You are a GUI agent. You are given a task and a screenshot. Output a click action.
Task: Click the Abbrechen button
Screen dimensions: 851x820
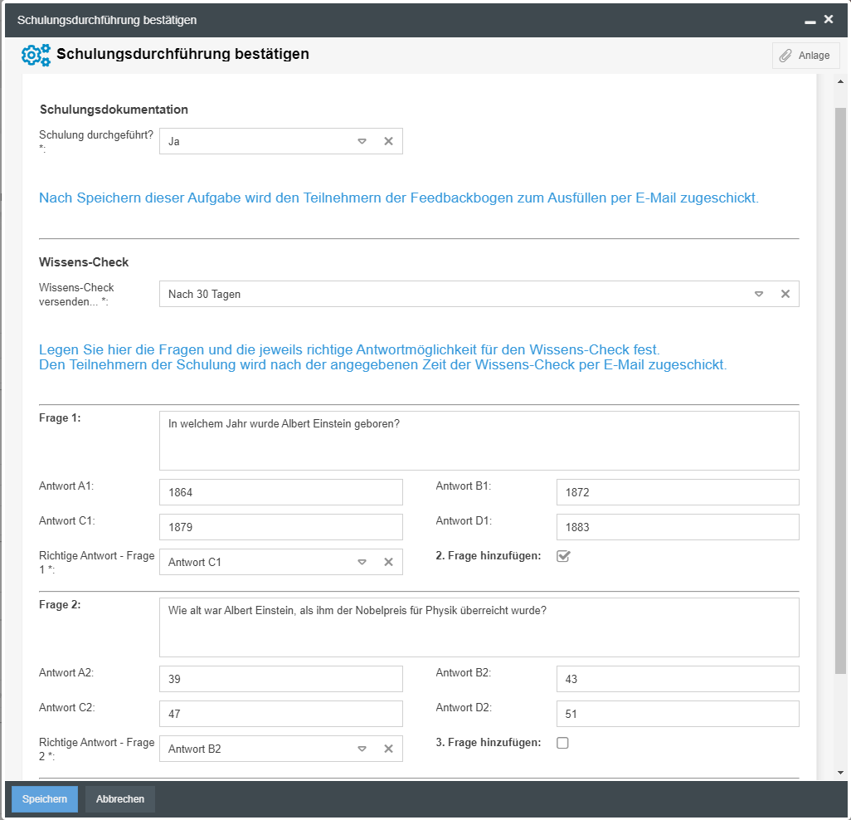pos(120,799)
